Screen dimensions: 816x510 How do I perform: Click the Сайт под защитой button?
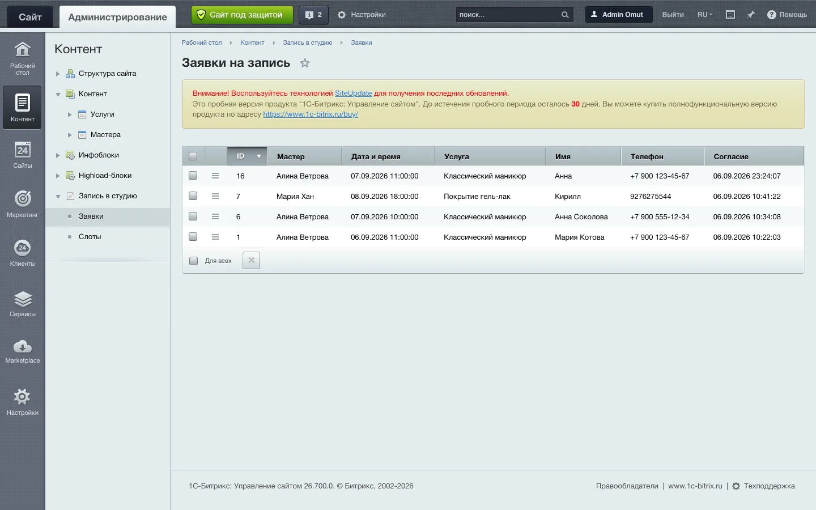coord(243,15)
